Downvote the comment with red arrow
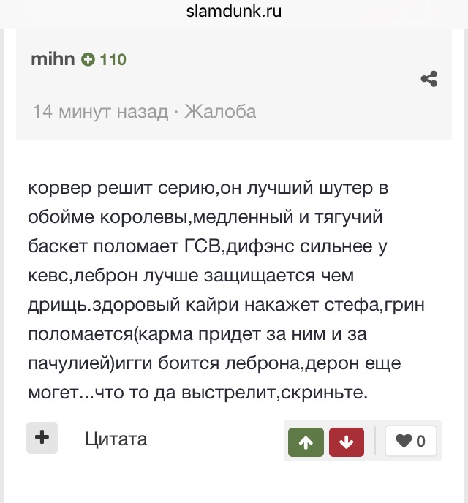 (347, 442)
